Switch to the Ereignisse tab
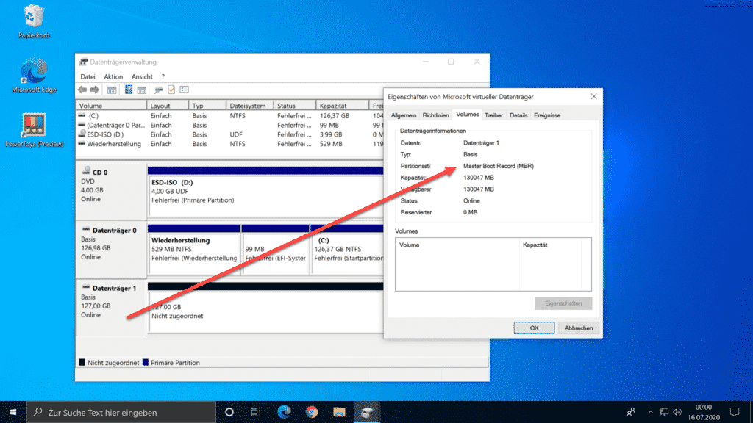753x423 pixels. point(547,115)
